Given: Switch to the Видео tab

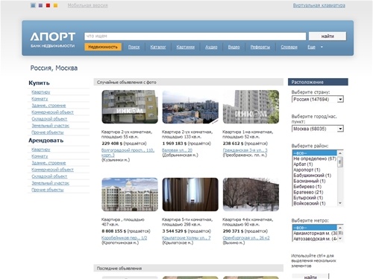Looking at the screenshot, I should [x=234, y=47].
